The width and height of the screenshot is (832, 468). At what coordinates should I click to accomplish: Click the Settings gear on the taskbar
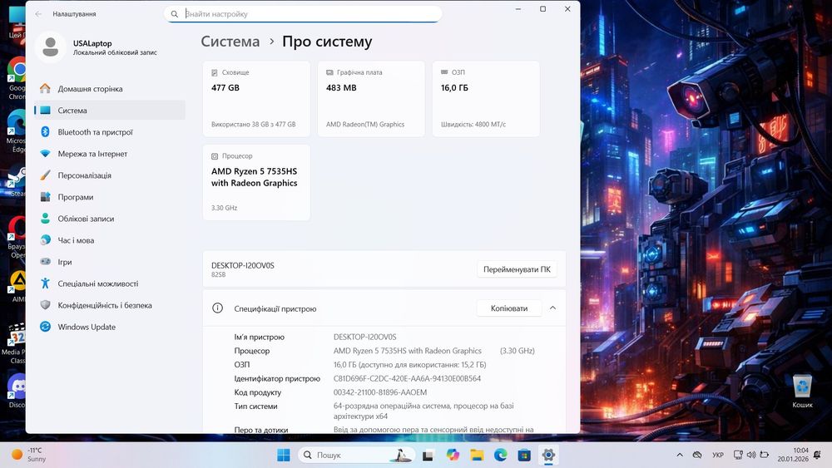(548, 455)
